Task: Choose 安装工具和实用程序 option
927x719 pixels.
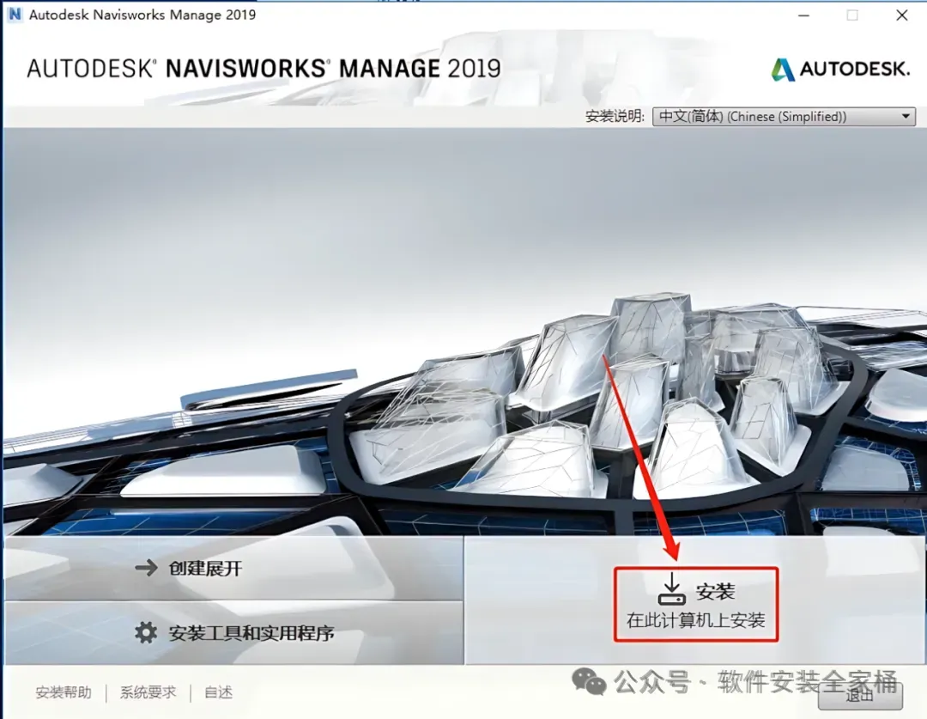Action: (233, 633)
